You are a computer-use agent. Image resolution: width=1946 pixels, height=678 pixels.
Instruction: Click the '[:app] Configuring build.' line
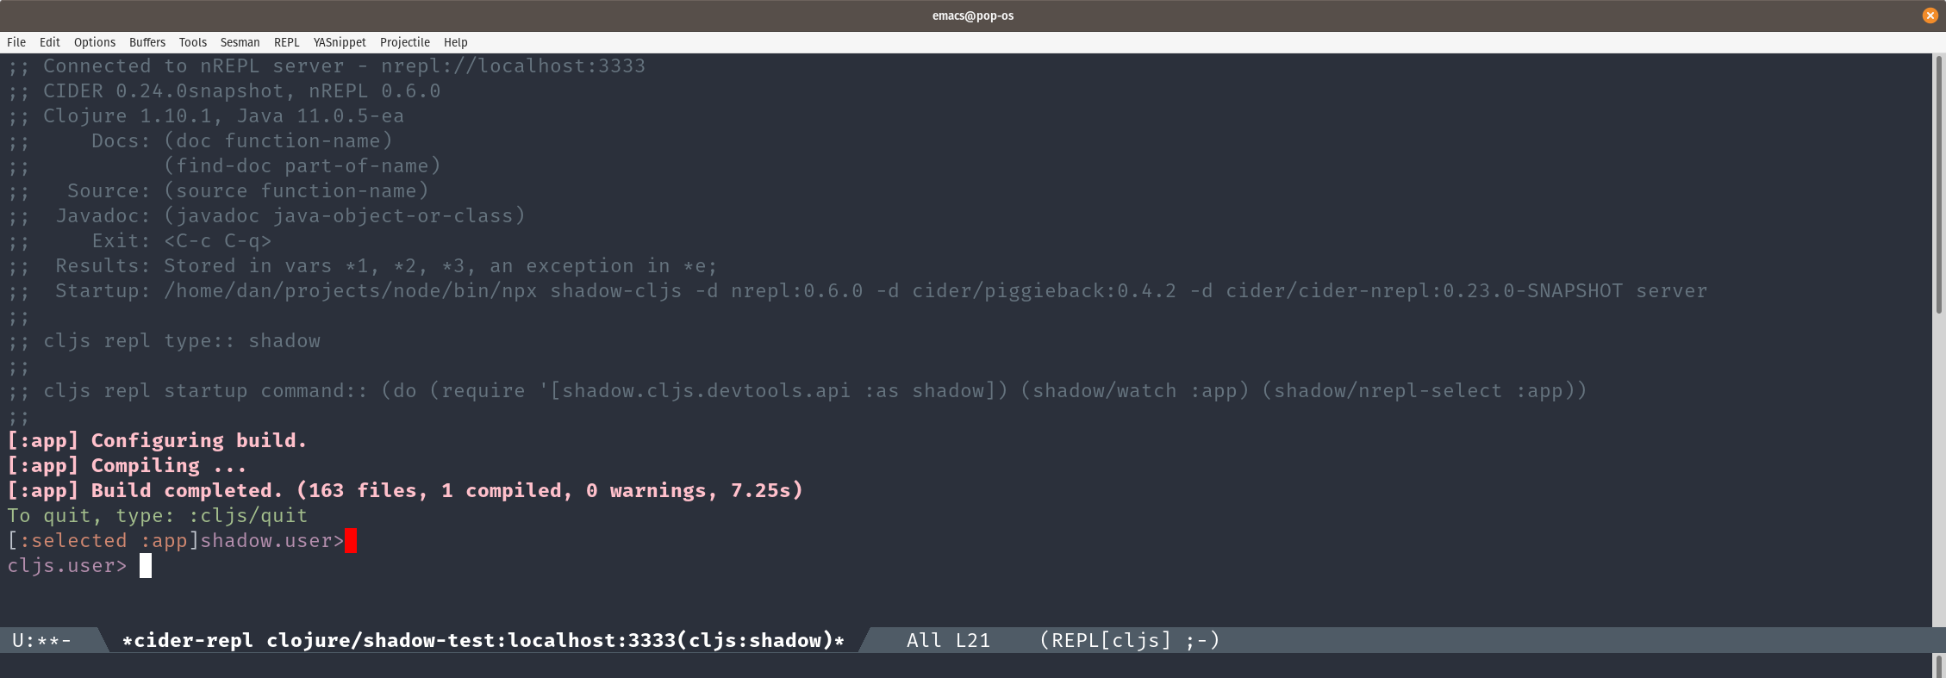pyautogui.click(x=157, y=441)
